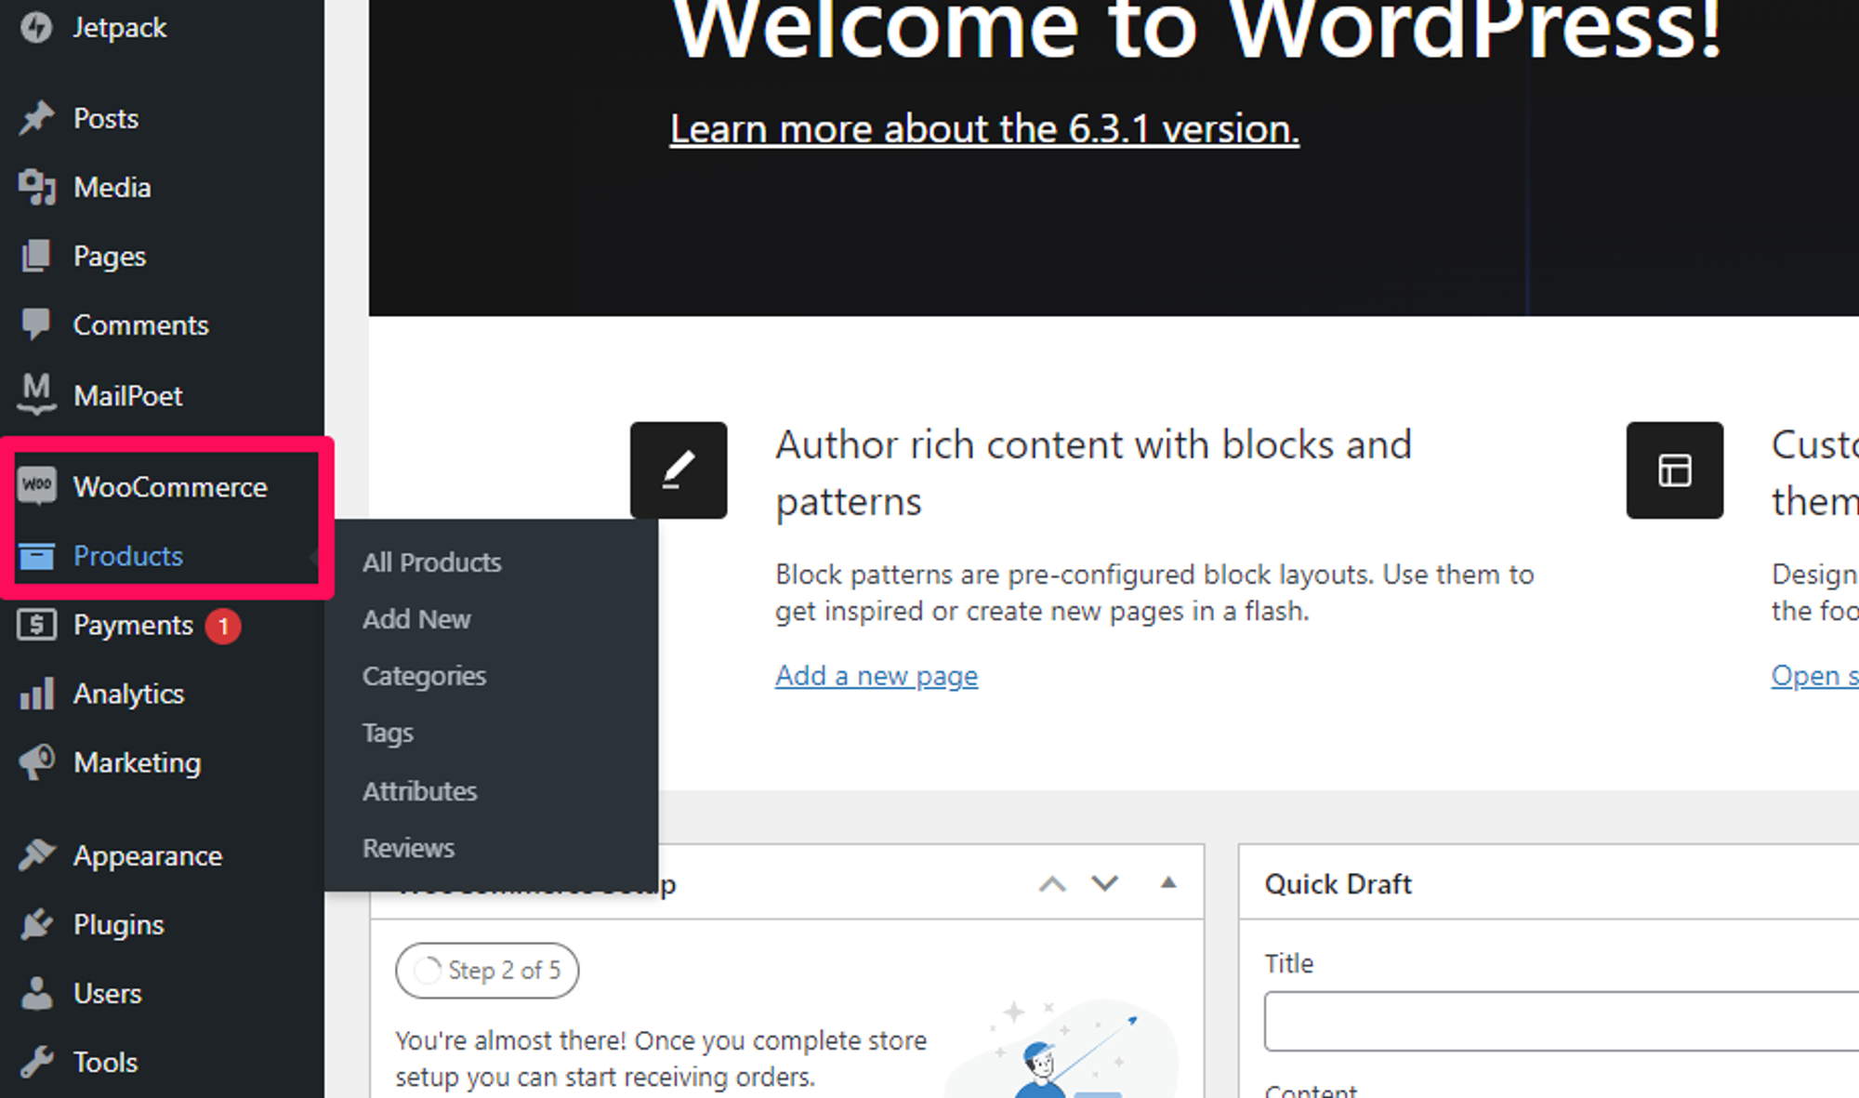The height and width of the screenshot is (1098, 1859).
Task: Click the MailPoet M icon
Action: click(x=36, y=394)
